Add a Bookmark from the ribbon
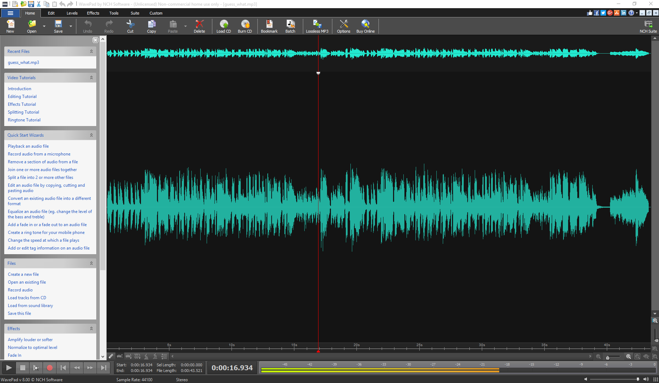 click(x=269, y=26)
